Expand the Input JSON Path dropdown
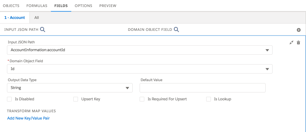The height and width of the screenshot is (132, 306). tap(267, 50)
